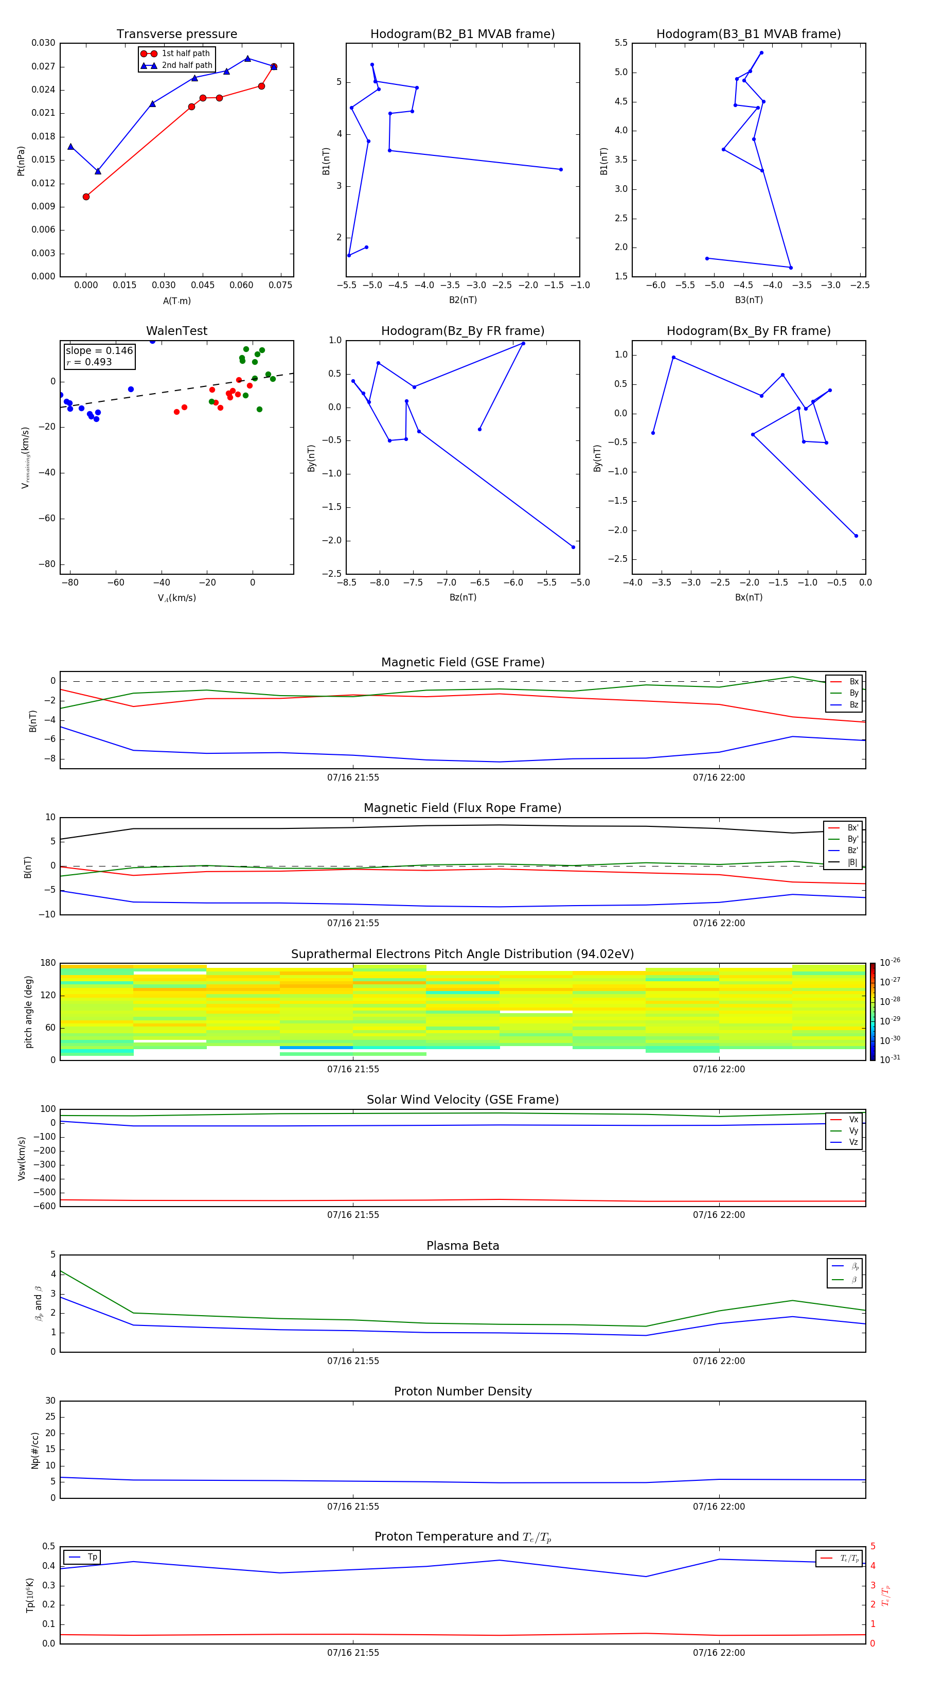Click the 'Proton Temperature and Te/Tp' title
The image size is (926, 1698).
[462, 1537]
